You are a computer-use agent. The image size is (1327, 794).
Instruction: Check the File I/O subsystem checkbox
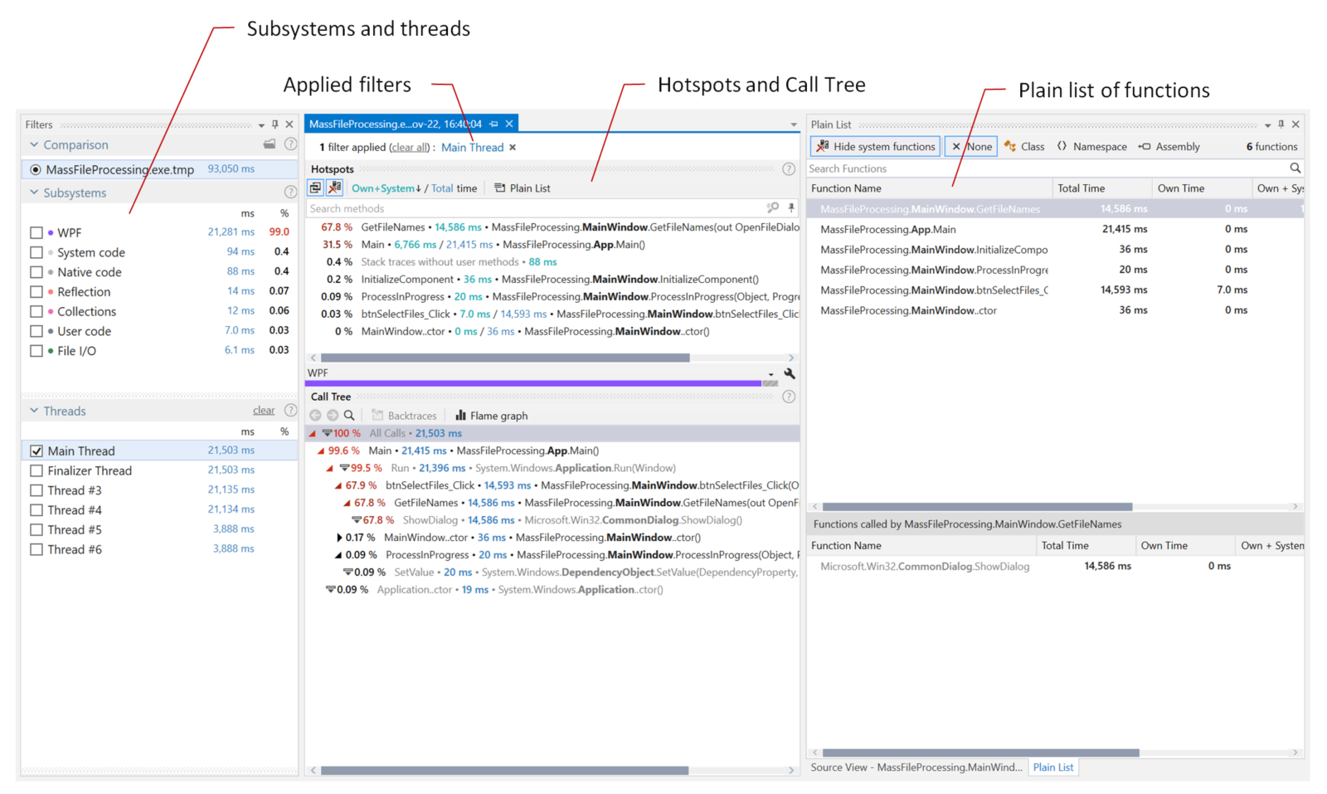(36, 350)
